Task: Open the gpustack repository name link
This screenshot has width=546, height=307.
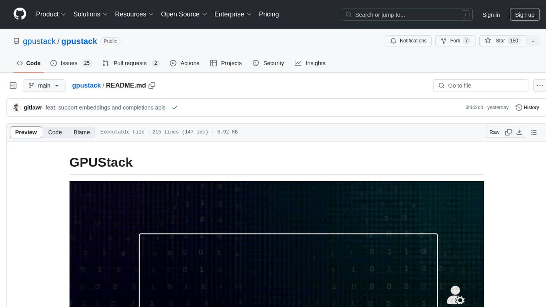Action: pyautogui.click(x=79, y=41)
